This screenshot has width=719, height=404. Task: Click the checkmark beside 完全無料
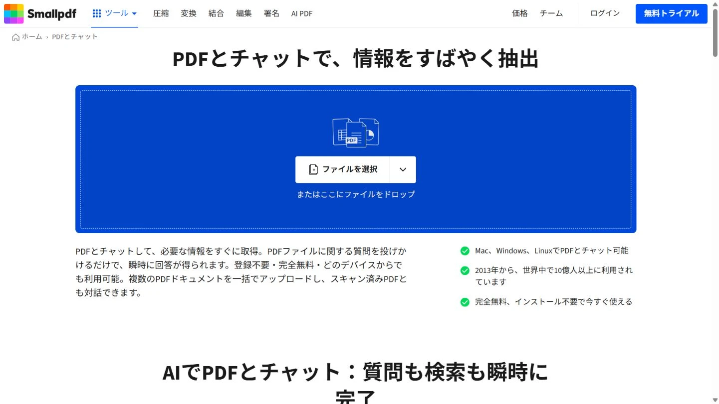[465, 302]
